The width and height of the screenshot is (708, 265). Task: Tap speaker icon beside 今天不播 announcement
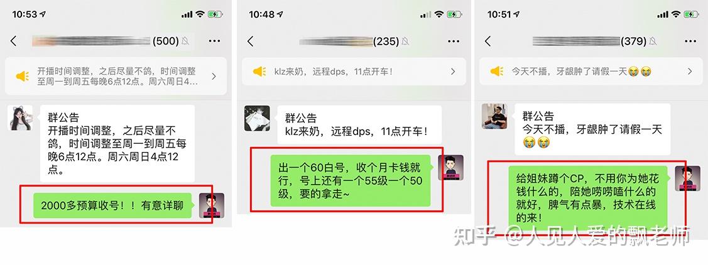(497, 72)
